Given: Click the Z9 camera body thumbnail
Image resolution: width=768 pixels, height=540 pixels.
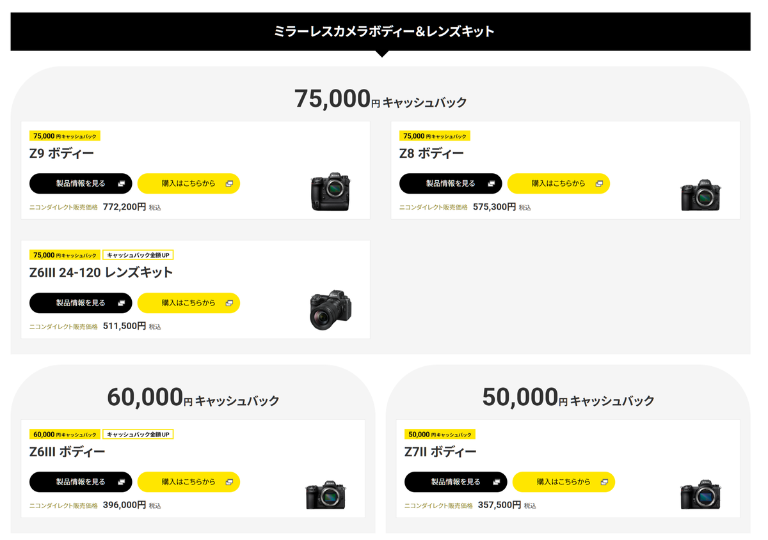Looking at the screenshot, I should click(x=330, y=191).
